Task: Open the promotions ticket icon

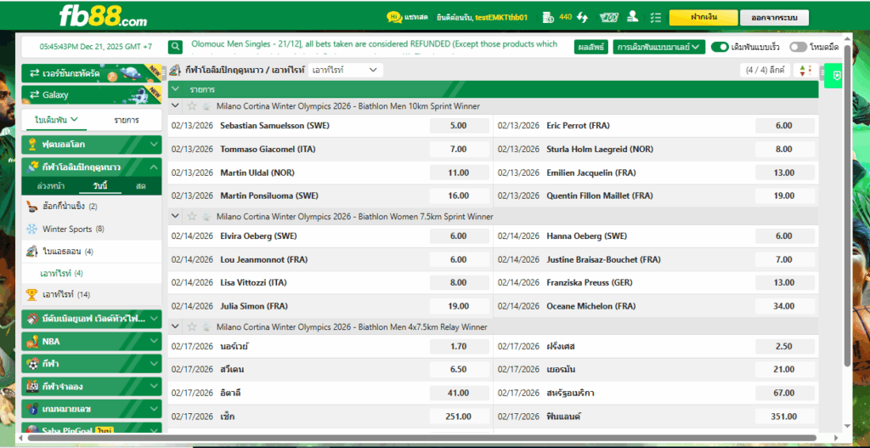Action: pos(608,17)
